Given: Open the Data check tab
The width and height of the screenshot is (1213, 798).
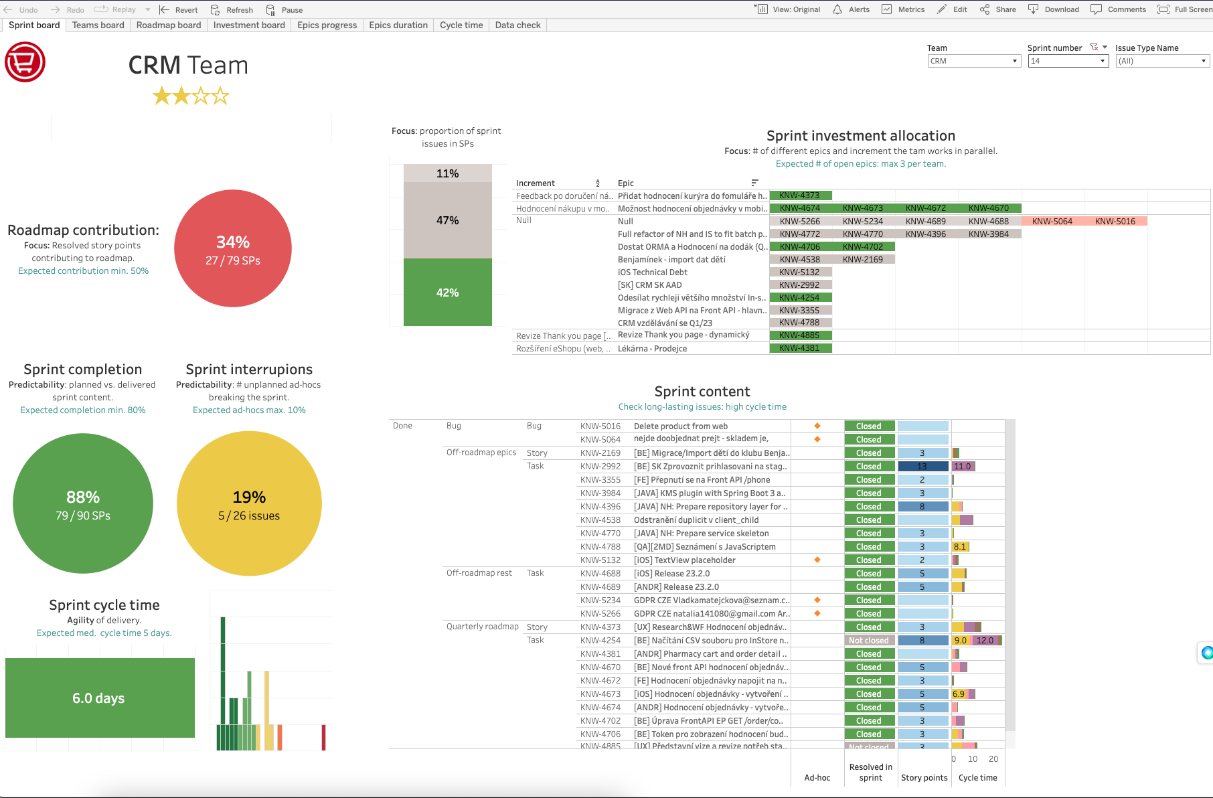Looking at the screenshot, I should click(518, 25).
